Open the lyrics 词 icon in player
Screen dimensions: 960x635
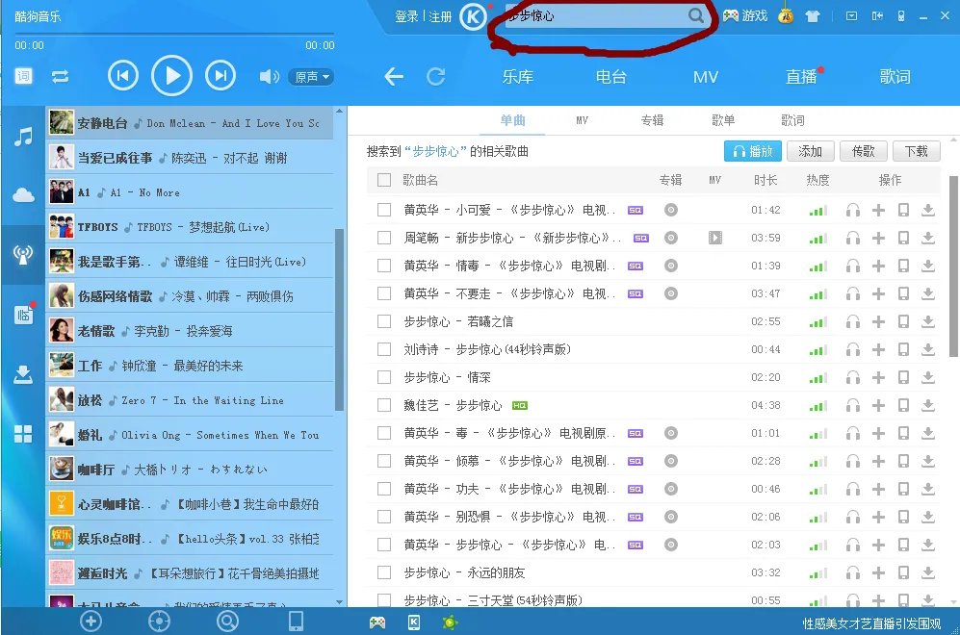pos(23,76)
